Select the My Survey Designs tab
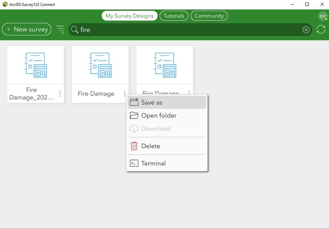This screenshot has height=229, width=329. (x=129, y=16)
